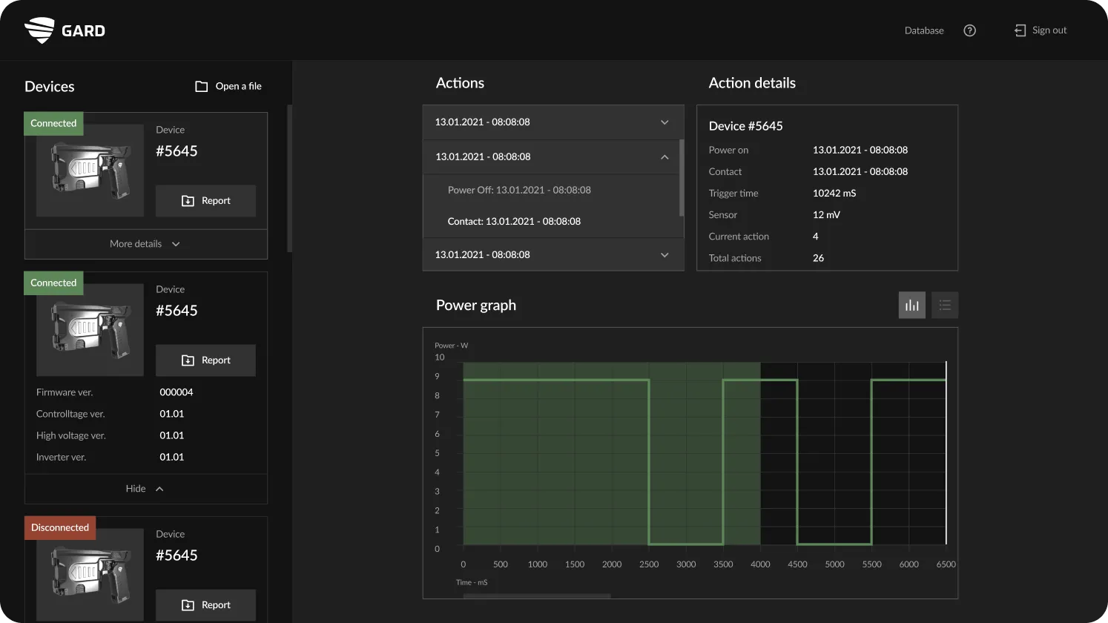This screenshot has width=1108, height=623.
Task: Click the Current action value 4
Action: coord(815,237)
